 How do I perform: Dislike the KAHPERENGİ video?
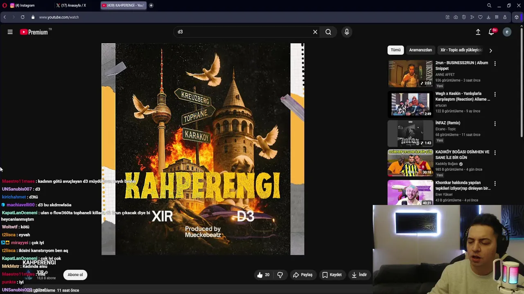click(280, 275)
